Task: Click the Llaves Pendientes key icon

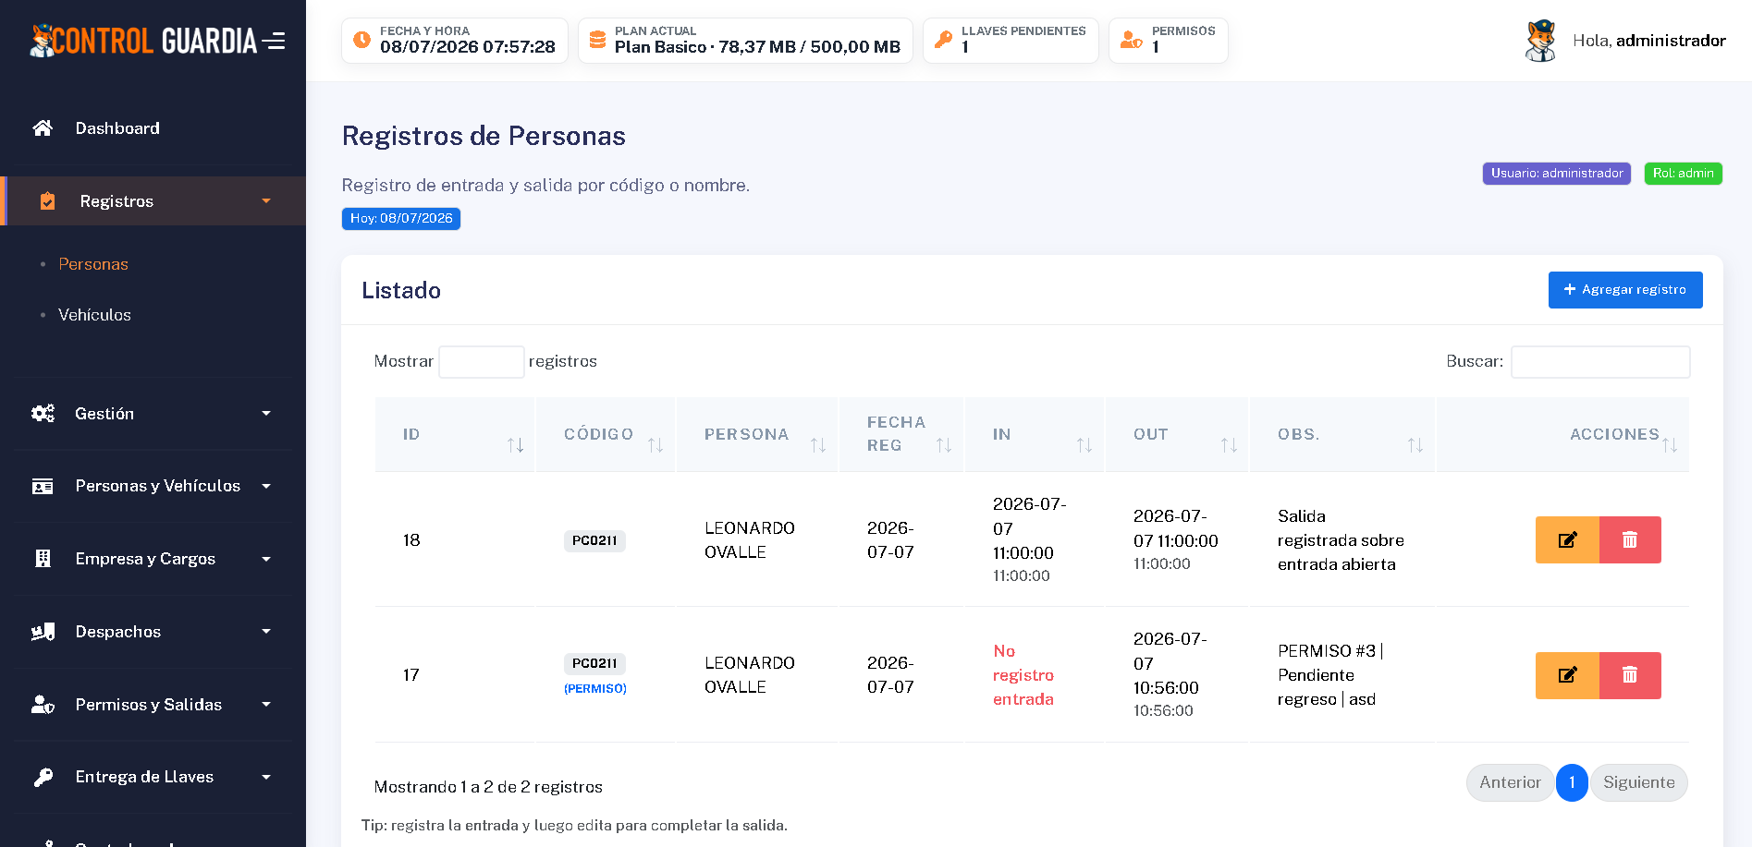Action: [x=943, y=40]
